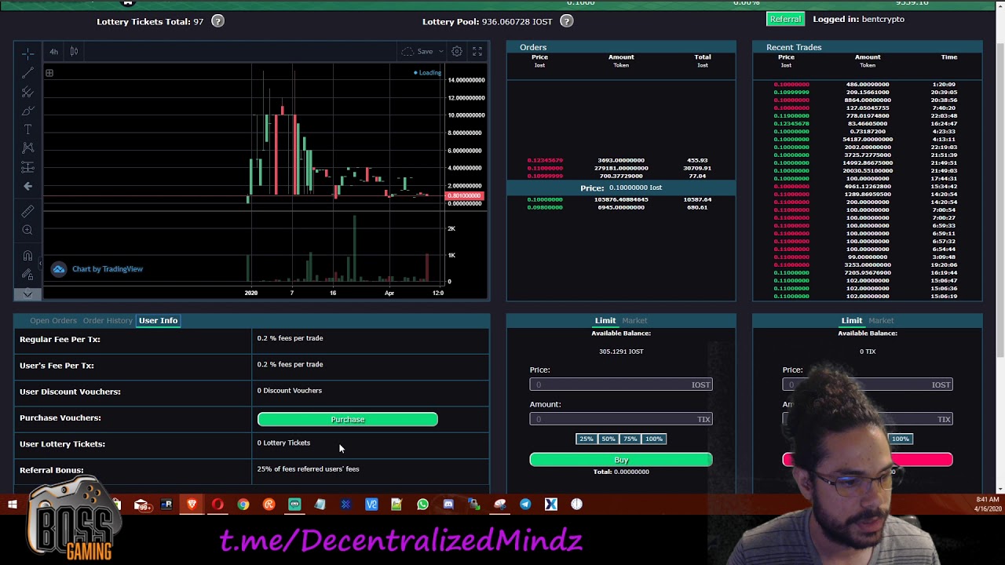Select the pitchfork drawing tool
This screenshot has width=1005, height=565.
[27, 92]
